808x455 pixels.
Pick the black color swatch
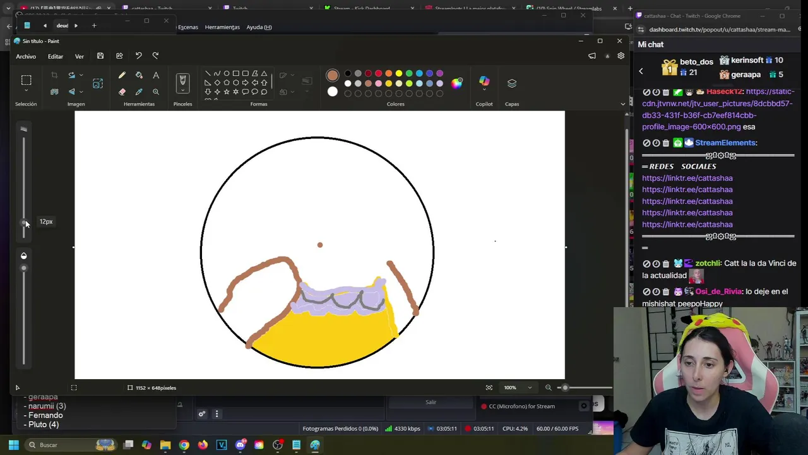point(348,73)
